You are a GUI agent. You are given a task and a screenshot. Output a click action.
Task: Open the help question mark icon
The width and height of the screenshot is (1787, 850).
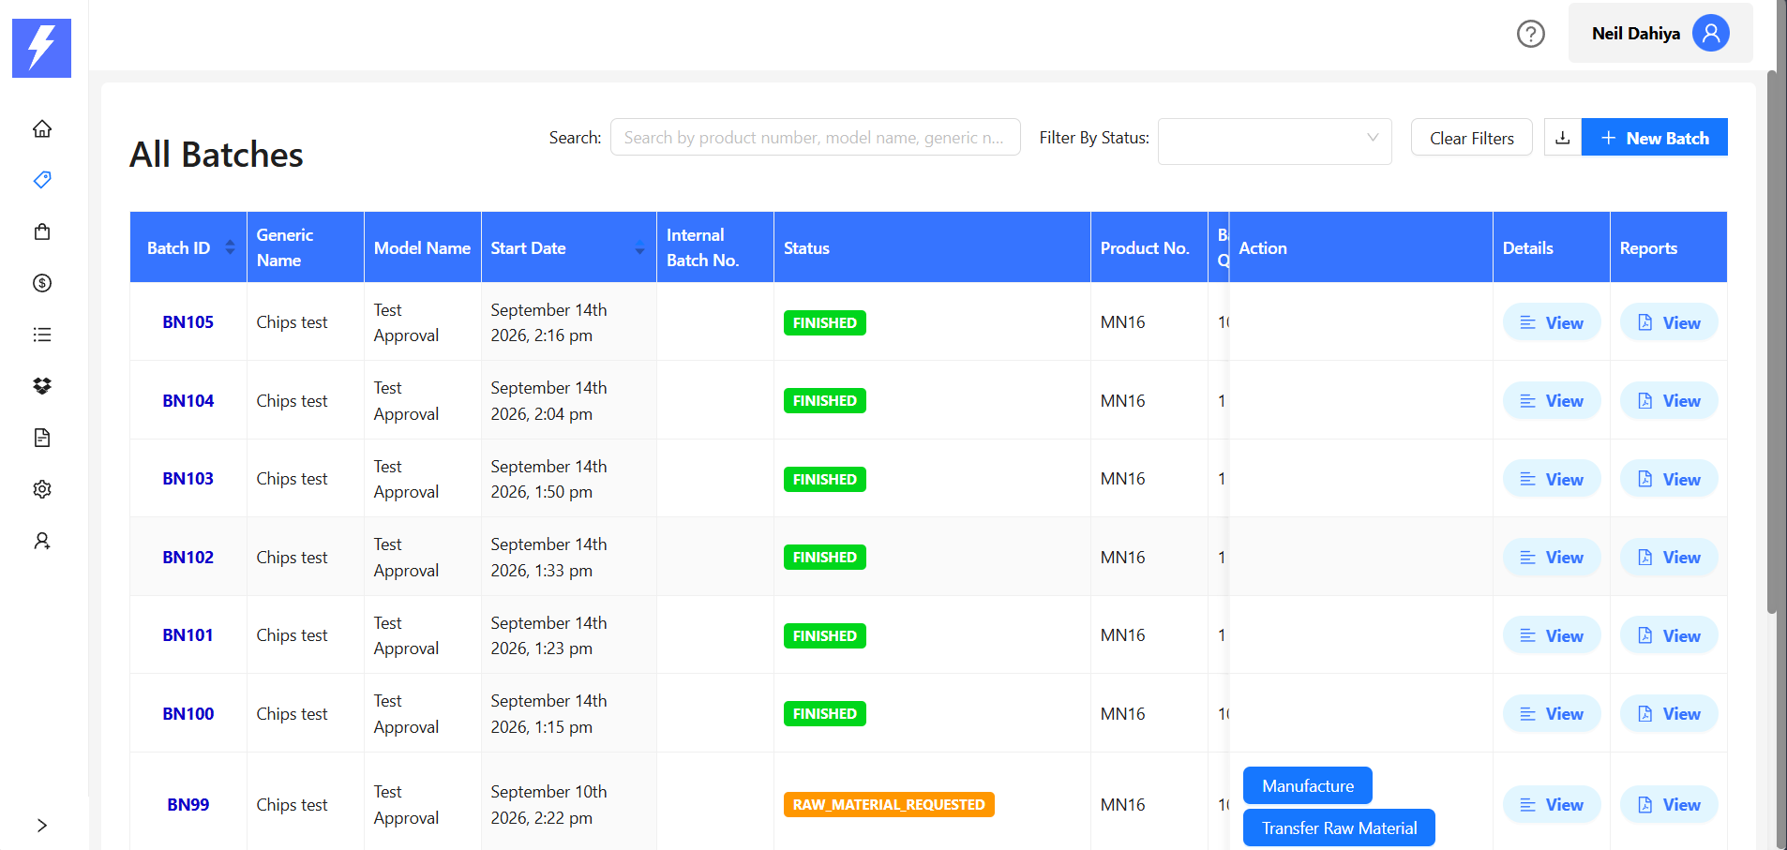point(1531,34)
